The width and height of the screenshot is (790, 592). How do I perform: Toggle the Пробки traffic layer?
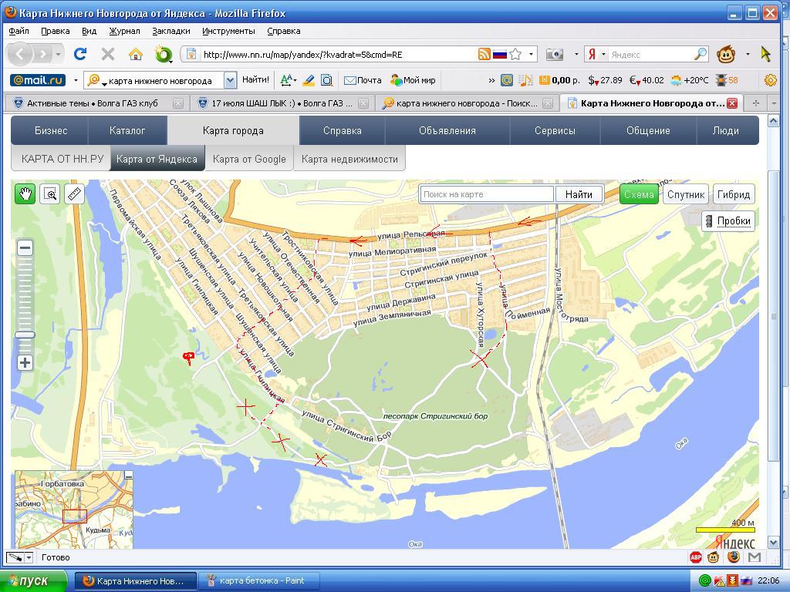click(727, 220)
